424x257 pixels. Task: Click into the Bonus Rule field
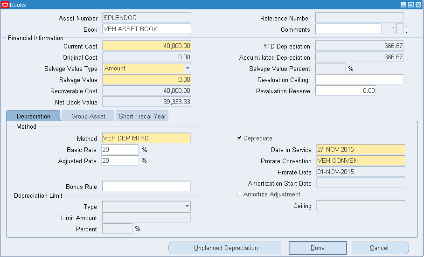pos(146,186)
